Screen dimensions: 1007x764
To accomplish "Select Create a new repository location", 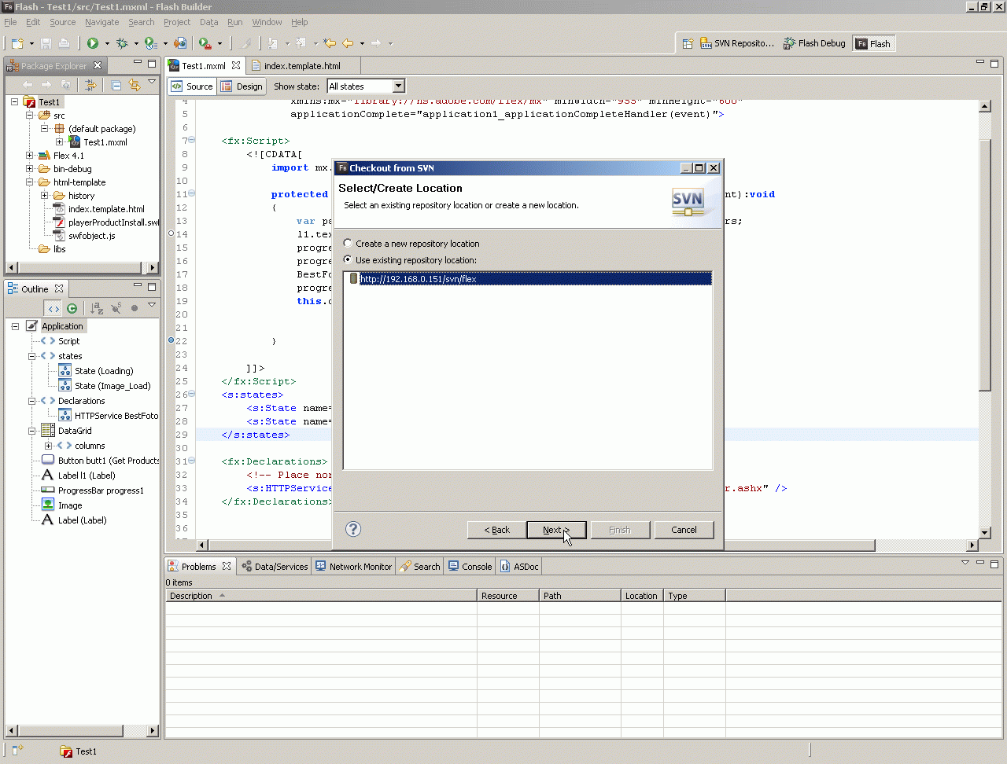I will (x=348, y=244).
